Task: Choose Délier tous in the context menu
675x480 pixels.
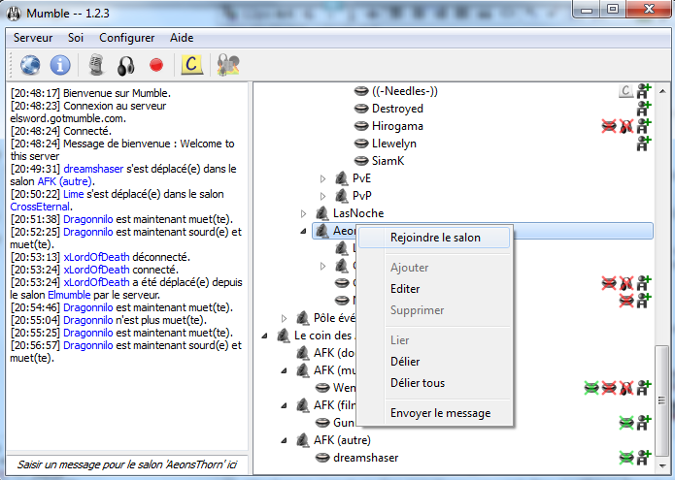Action: (434, 383)
